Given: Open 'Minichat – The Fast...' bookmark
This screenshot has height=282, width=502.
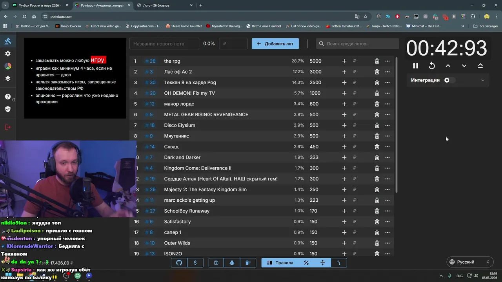Looking at the screenshot, I should 424,26.
